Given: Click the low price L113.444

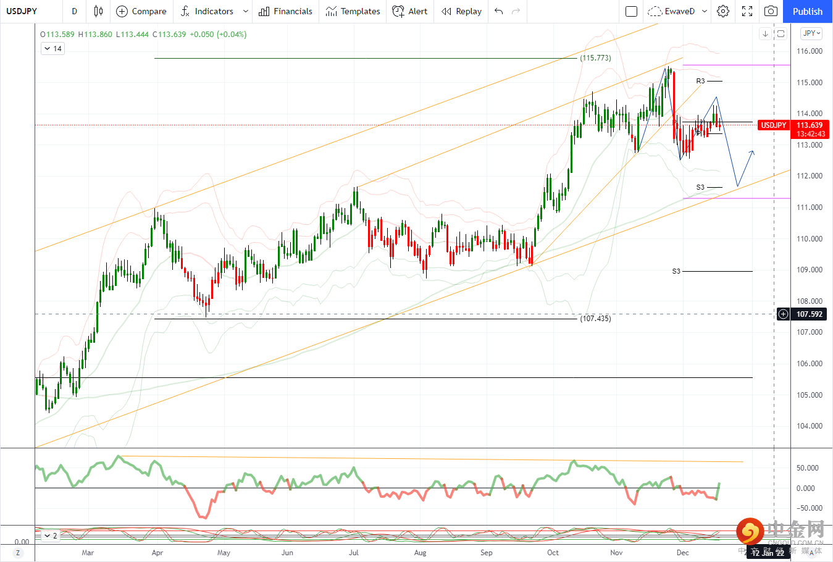Looking at the screenshot, I should pos(132,35).
